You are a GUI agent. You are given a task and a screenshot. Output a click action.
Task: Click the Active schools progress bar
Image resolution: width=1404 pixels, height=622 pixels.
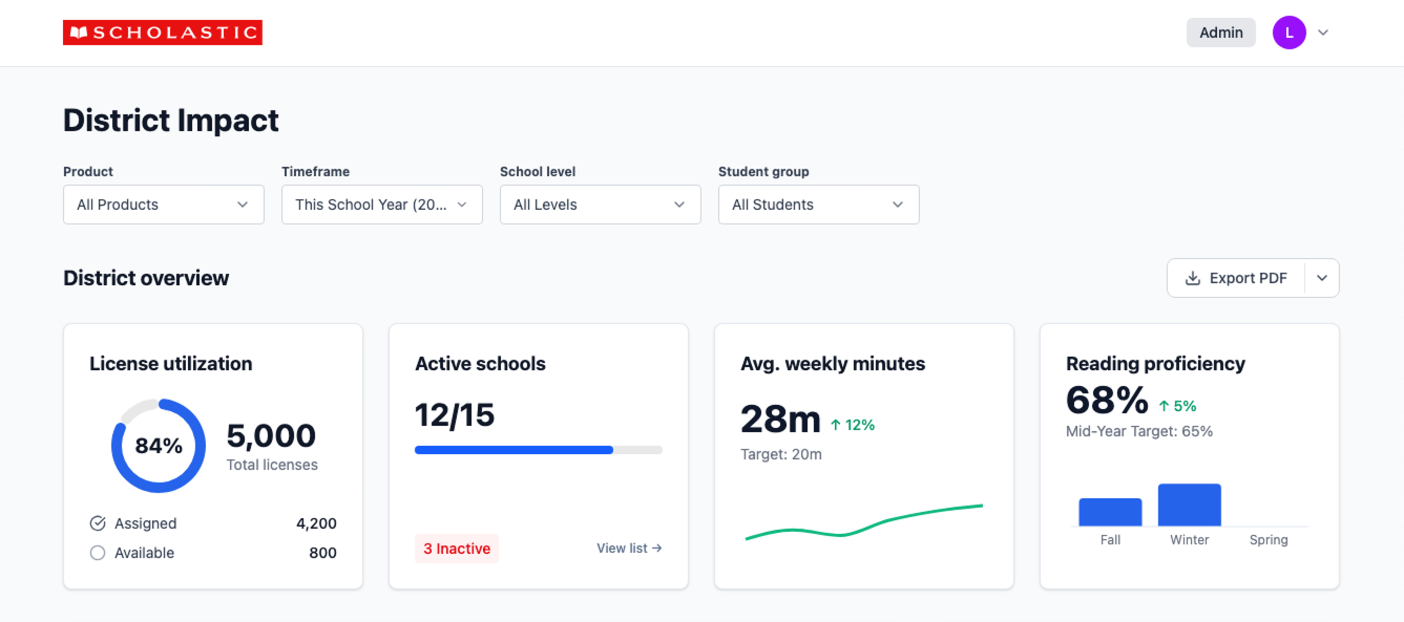point(538,450)
